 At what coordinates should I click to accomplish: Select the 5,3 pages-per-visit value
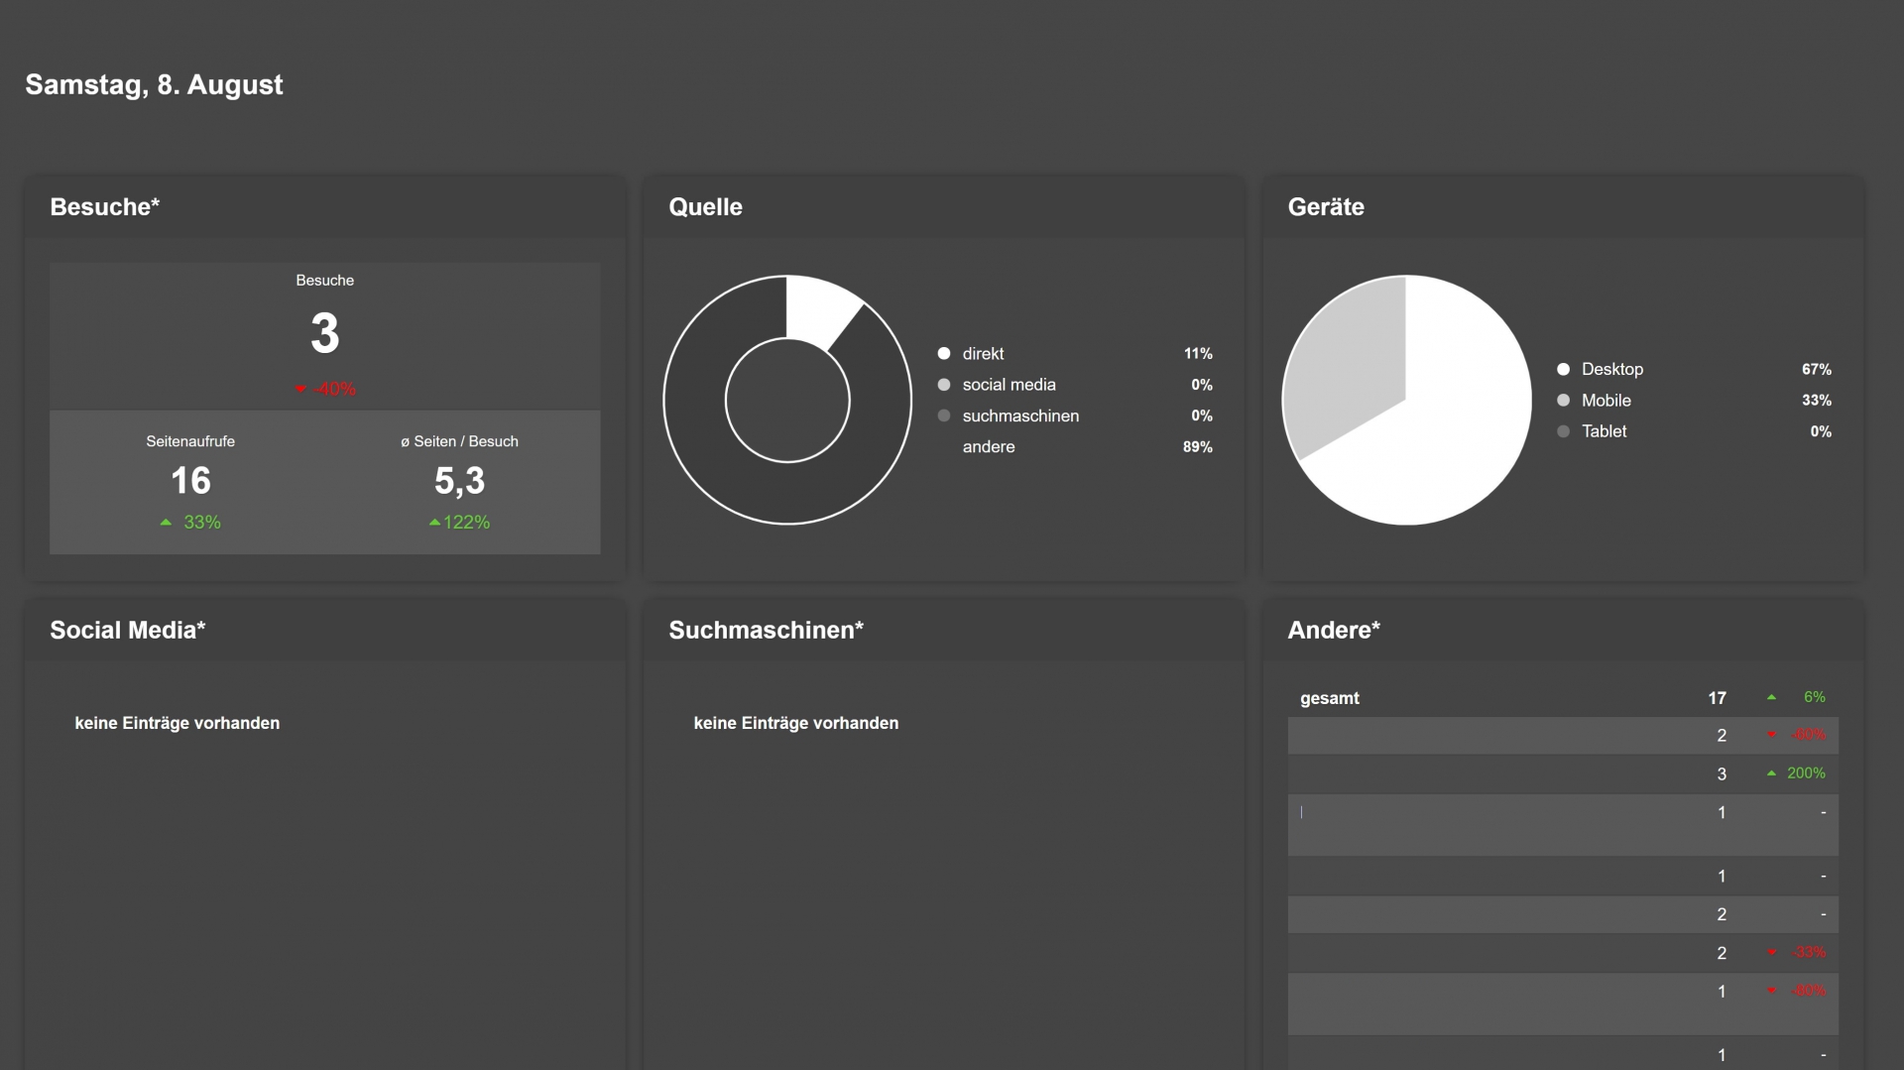459,481
